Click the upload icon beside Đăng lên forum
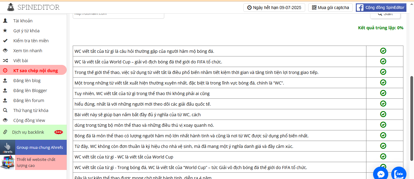The image size is (414, 179). pos(5,101)
